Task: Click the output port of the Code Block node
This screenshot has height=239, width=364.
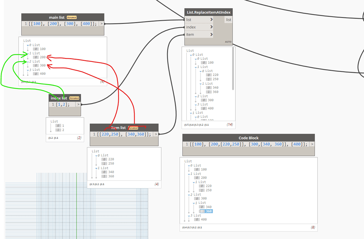Action: pos(312,144)
